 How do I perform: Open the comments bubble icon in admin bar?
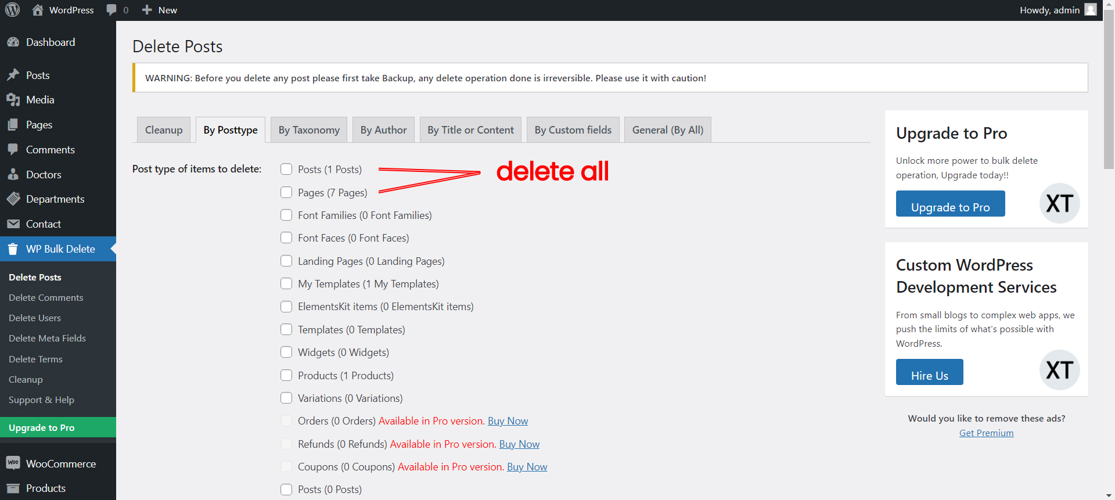point(111,10)
